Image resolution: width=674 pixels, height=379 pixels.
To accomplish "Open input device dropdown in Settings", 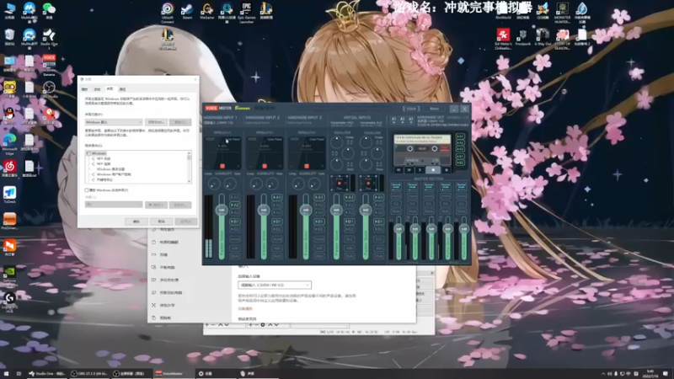I will click(275, 285).
